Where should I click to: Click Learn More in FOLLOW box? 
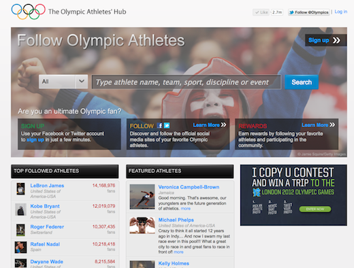coord(206,125)
